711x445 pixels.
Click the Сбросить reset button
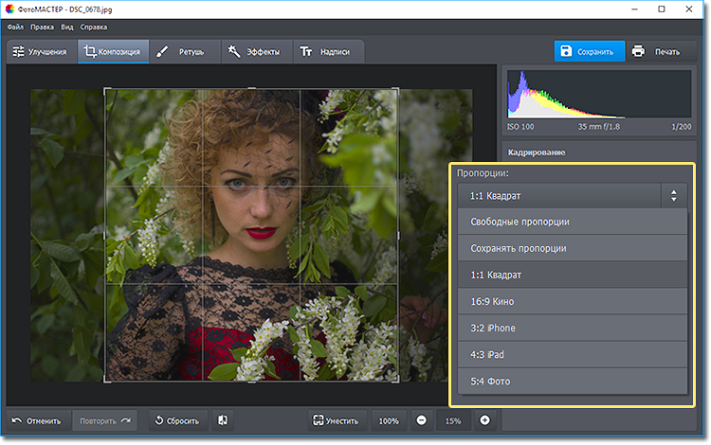[x=178, y=420]
